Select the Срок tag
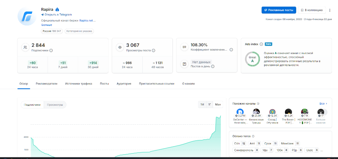338x159 pixels. point(270,144)
